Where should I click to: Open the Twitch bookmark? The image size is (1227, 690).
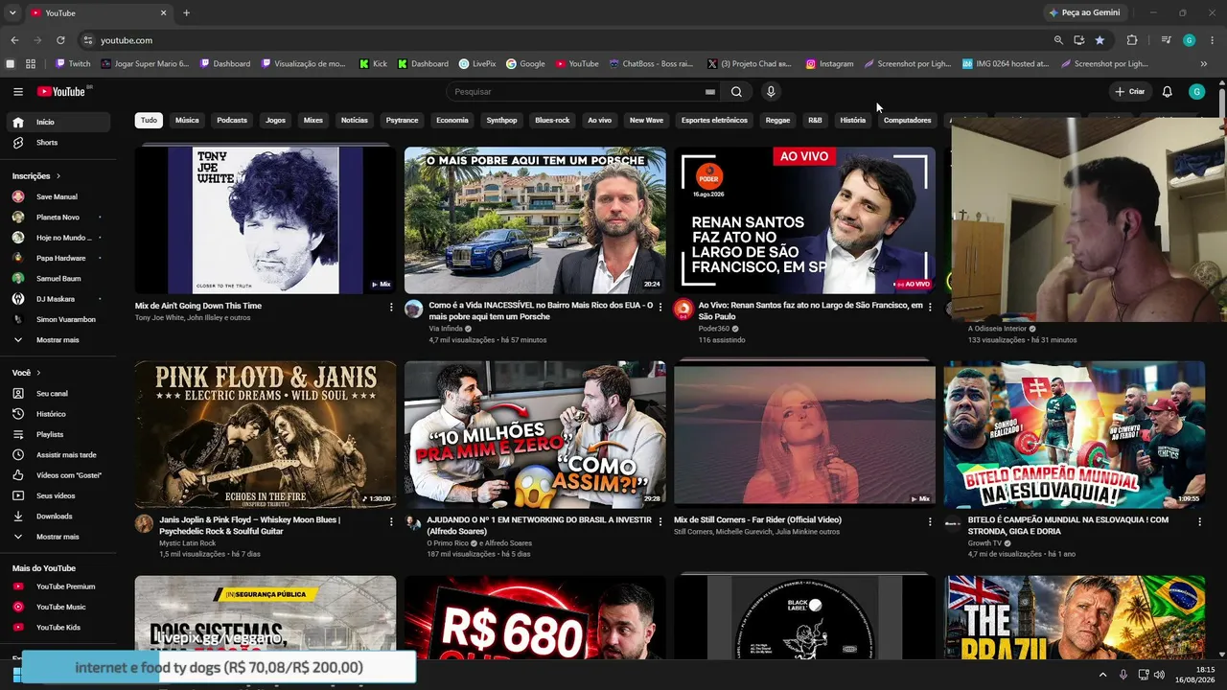coord(74,64)
